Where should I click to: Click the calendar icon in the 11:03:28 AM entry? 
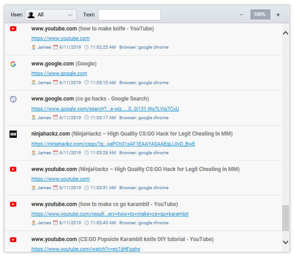click(x=56, y=153)
